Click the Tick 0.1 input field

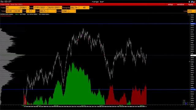tap(31, 11)
